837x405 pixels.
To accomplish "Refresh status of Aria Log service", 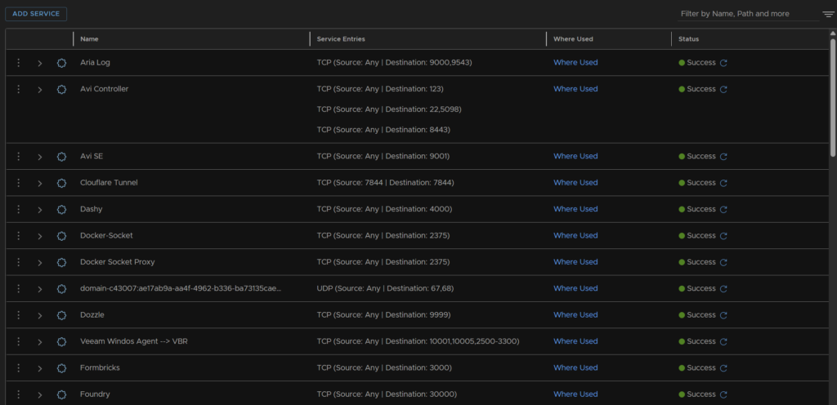I will 723,63.
